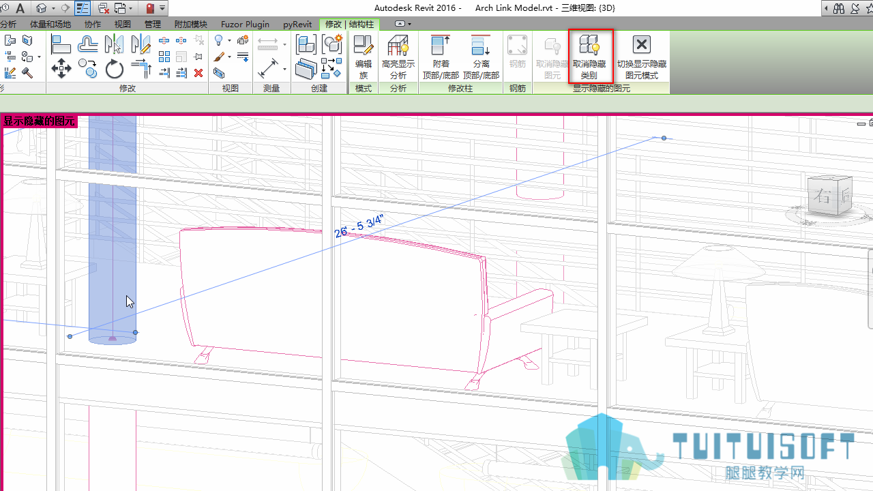
Task: Open the 附加模块 (Add-Ins) tab
Action: tap(191, 24)
